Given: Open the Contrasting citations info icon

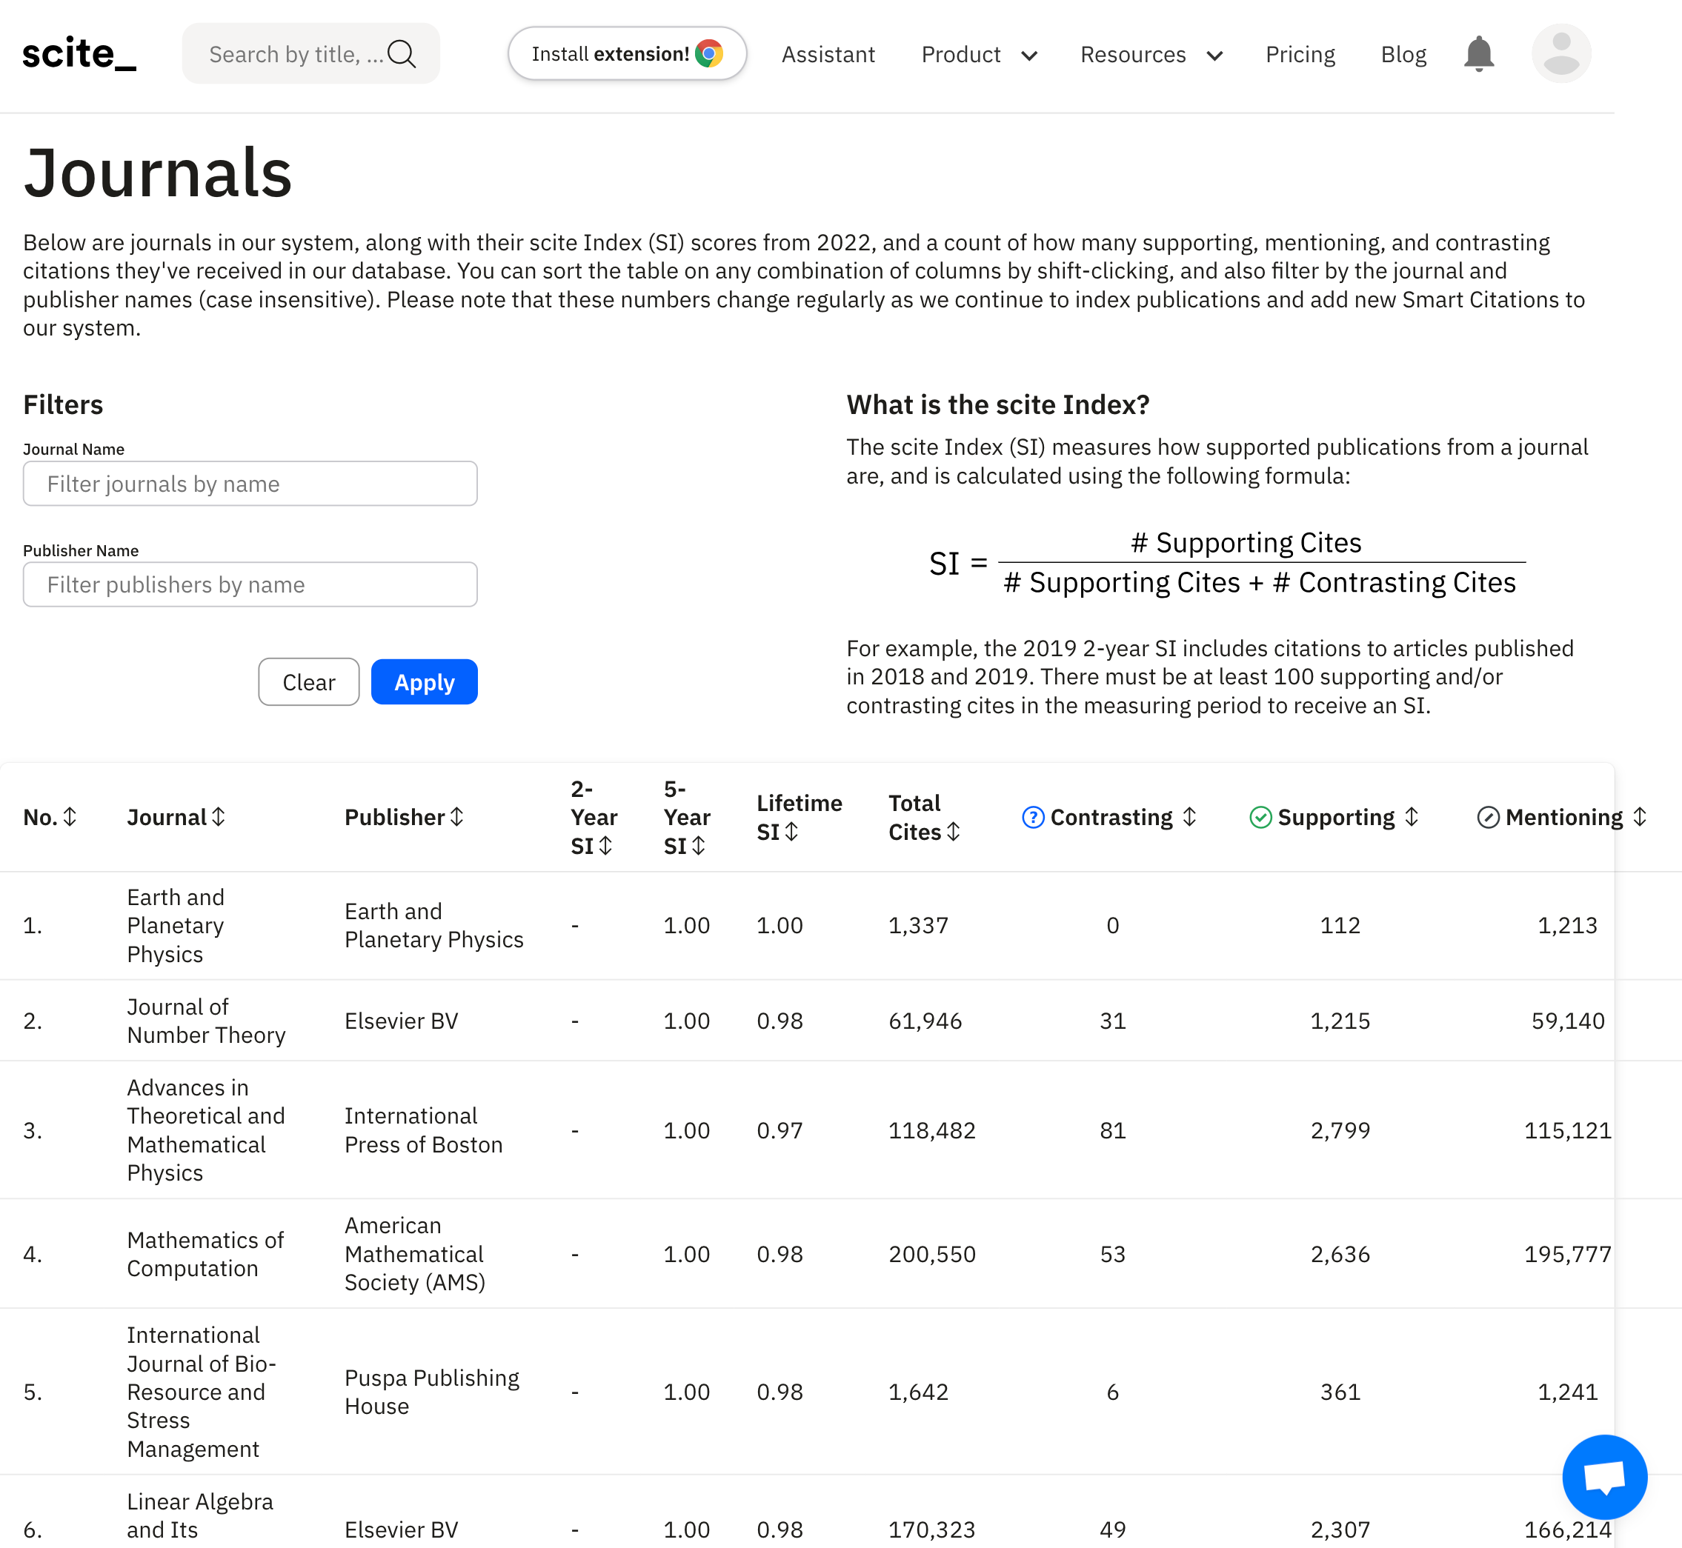Looking at the screenshot, I should pos(1034,817).
